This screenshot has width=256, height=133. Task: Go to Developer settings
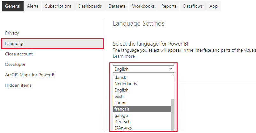tap(15, 64)
